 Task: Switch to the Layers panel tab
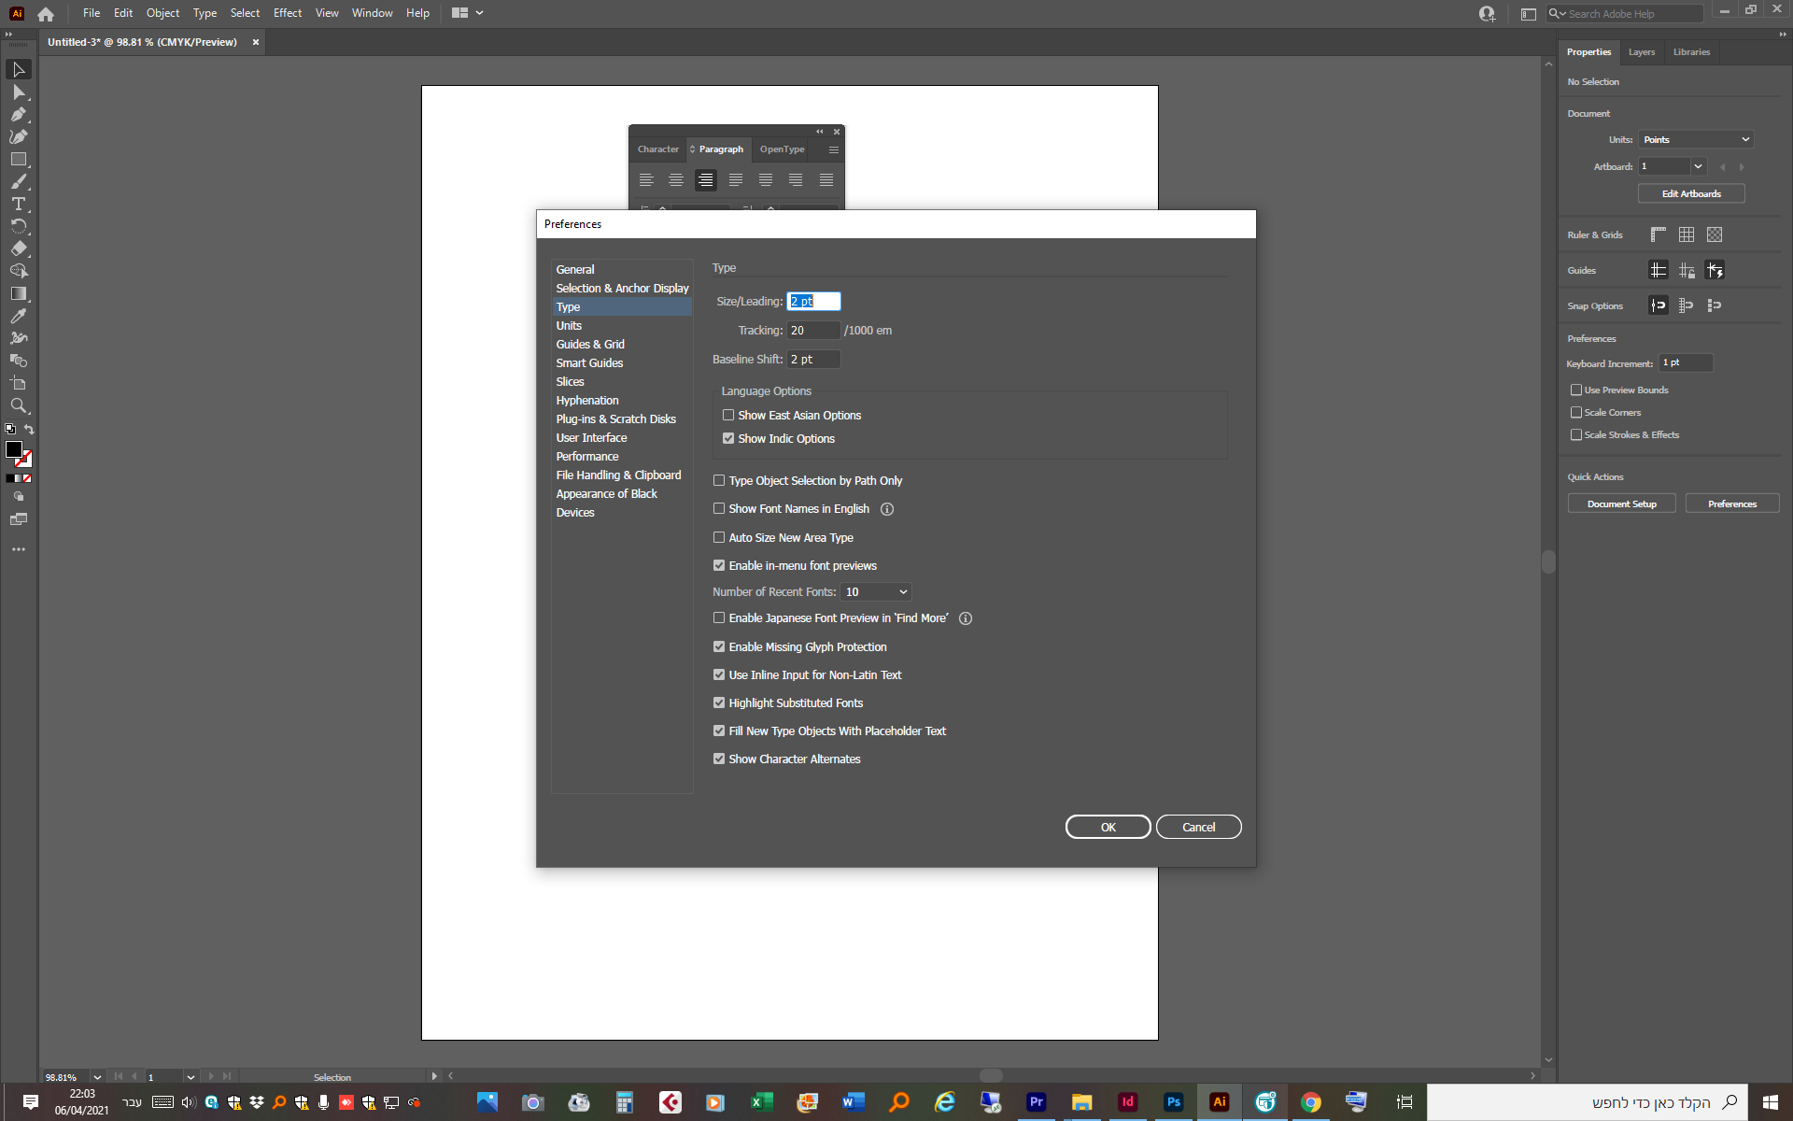click(1641, 52)
